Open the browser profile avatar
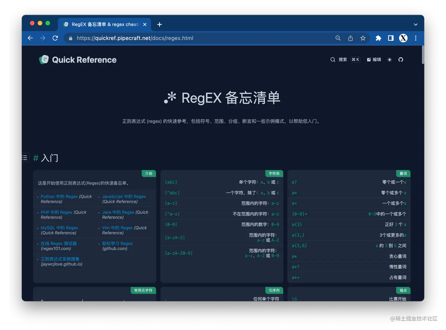 403,38
